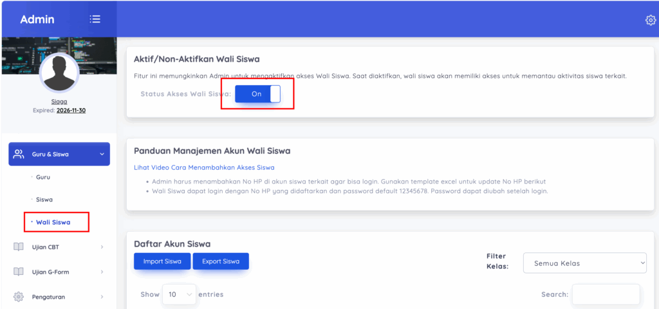659x309 pixels.
Task: Click the Import Siswa button
Action: click(162, 261)
